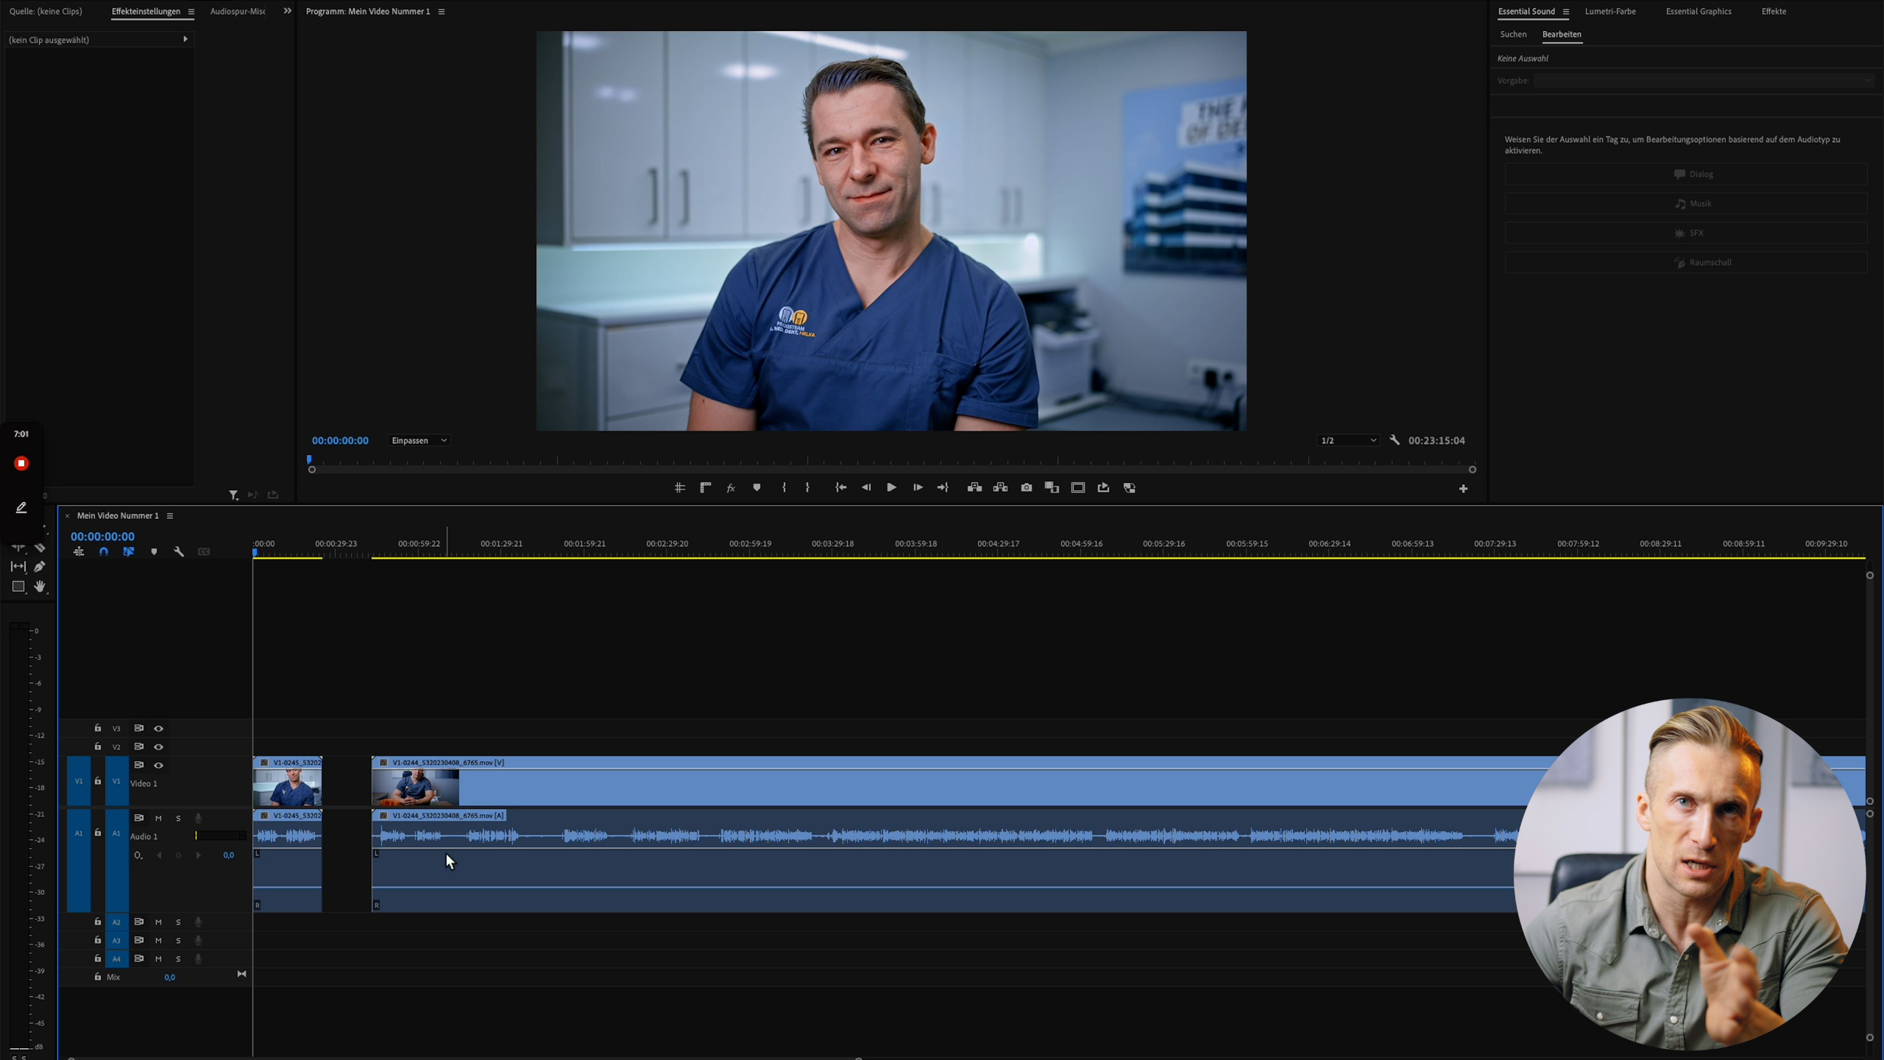Screen dimensions: 1884x1060
Task: Open the Einpassen zoom level dropdown
Action: coord(419,440)
